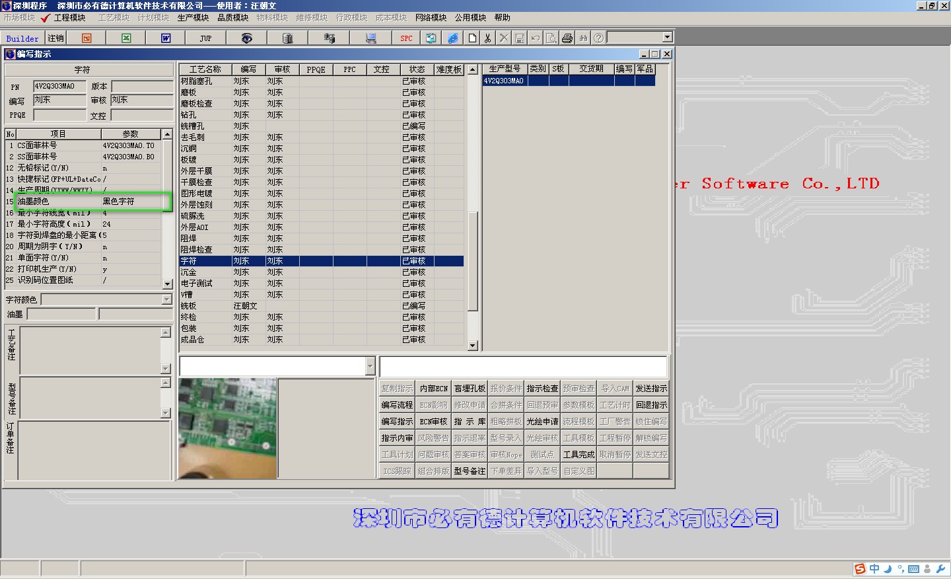Toggle the 中 Chinese input mode icon
The height and width of the screenshot is (579, 951).
[x=874, y=569]
